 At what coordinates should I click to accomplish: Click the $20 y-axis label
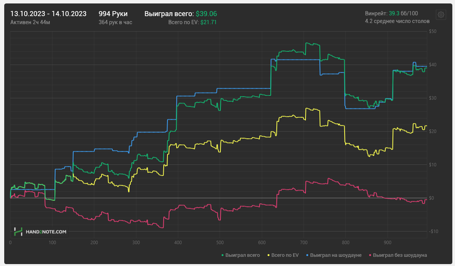[432, 131]
